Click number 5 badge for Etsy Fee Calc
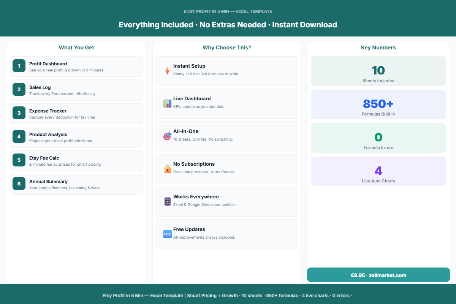The width and height of the screenshot is (456, 304). tap(19, 160)
